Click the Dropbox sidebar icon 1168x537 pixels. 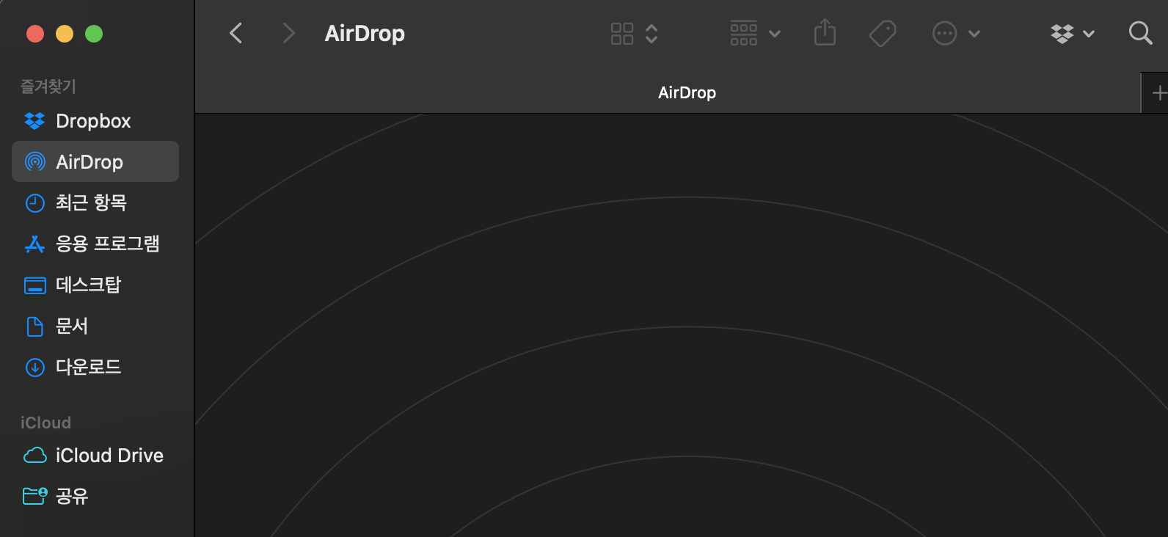pyautogui.click(x=34, y=121)
